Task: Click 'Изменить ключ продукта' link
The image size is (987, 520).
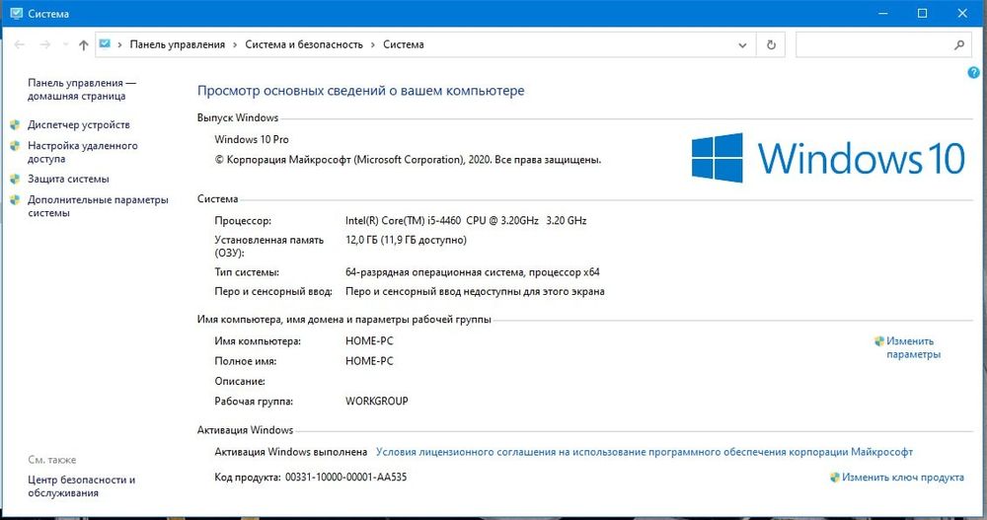Action: tap(903, 478)
